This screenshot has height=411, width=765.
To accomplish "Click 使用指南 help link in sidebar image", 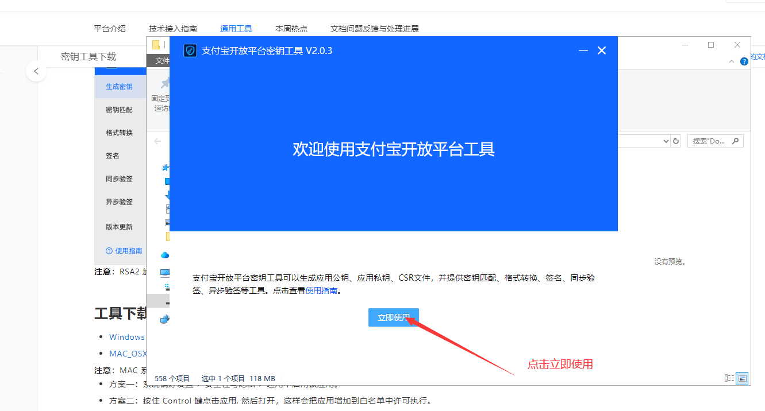I will click(x=125, y=251).
